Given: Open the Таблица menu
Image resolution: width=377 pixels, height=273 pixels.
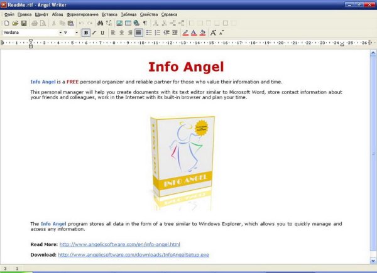Looking at the screenshot, I should (x=129, y=14).
